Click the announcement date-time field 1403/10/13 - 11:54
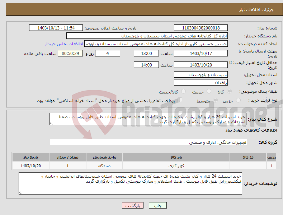This screenshot has height=215, width=283. 56,28
